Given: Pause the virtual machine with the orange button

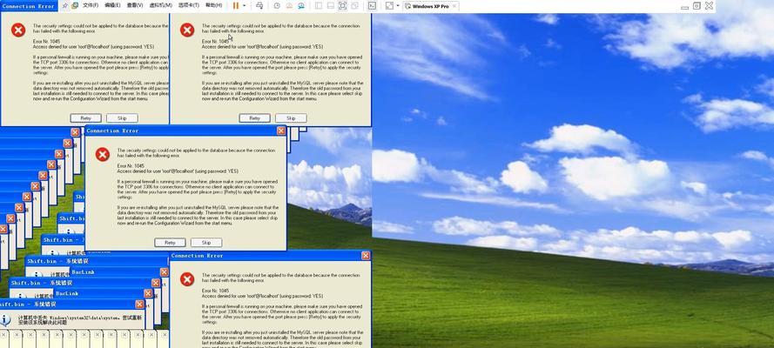Looking at the screenshot, I should [236, 5].
